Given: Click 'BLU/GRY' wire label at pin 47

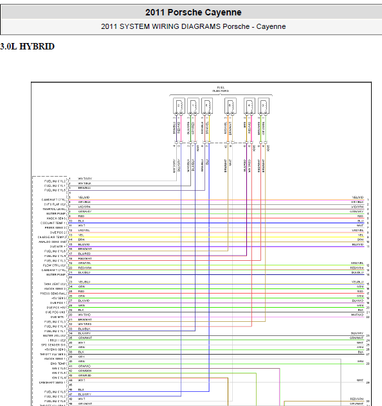Looking at the screenshot, I should pos(85,394).
